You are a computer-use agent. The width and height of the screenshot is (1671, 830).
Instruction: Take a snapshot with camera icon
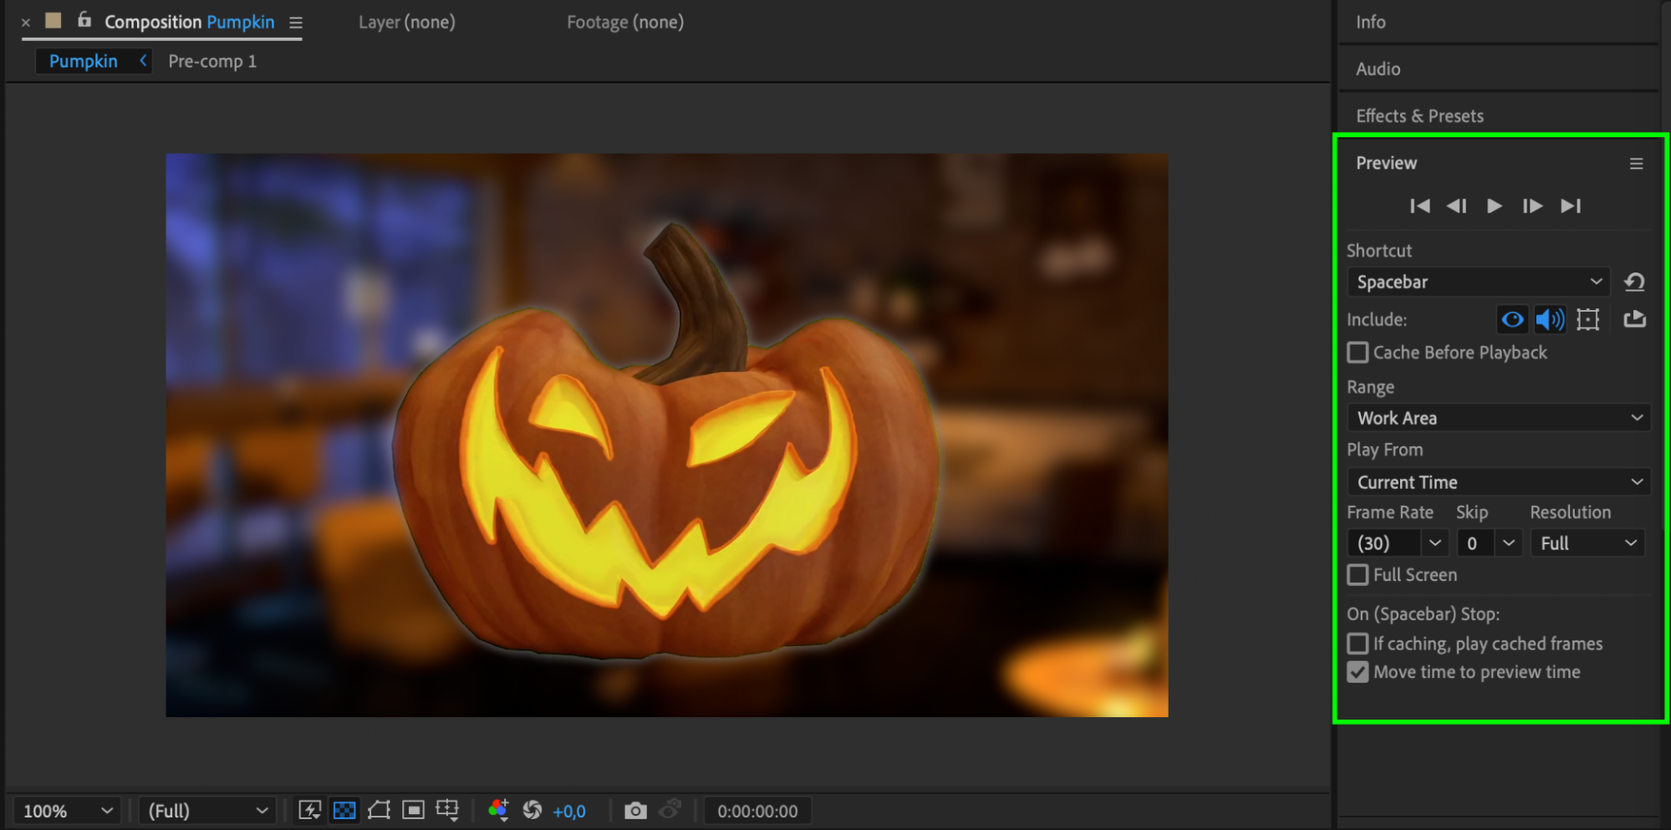pyautogui.click(x=635, y=811)
